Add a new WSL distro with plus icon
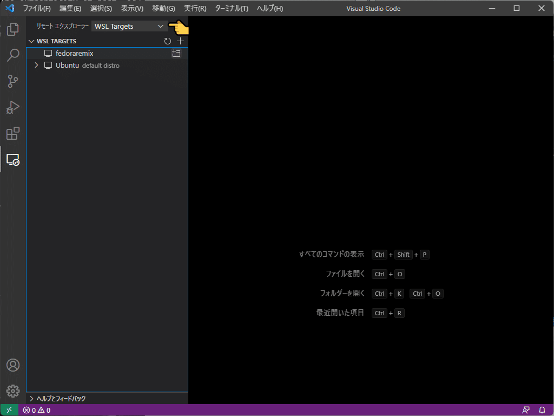 (180, 41)
